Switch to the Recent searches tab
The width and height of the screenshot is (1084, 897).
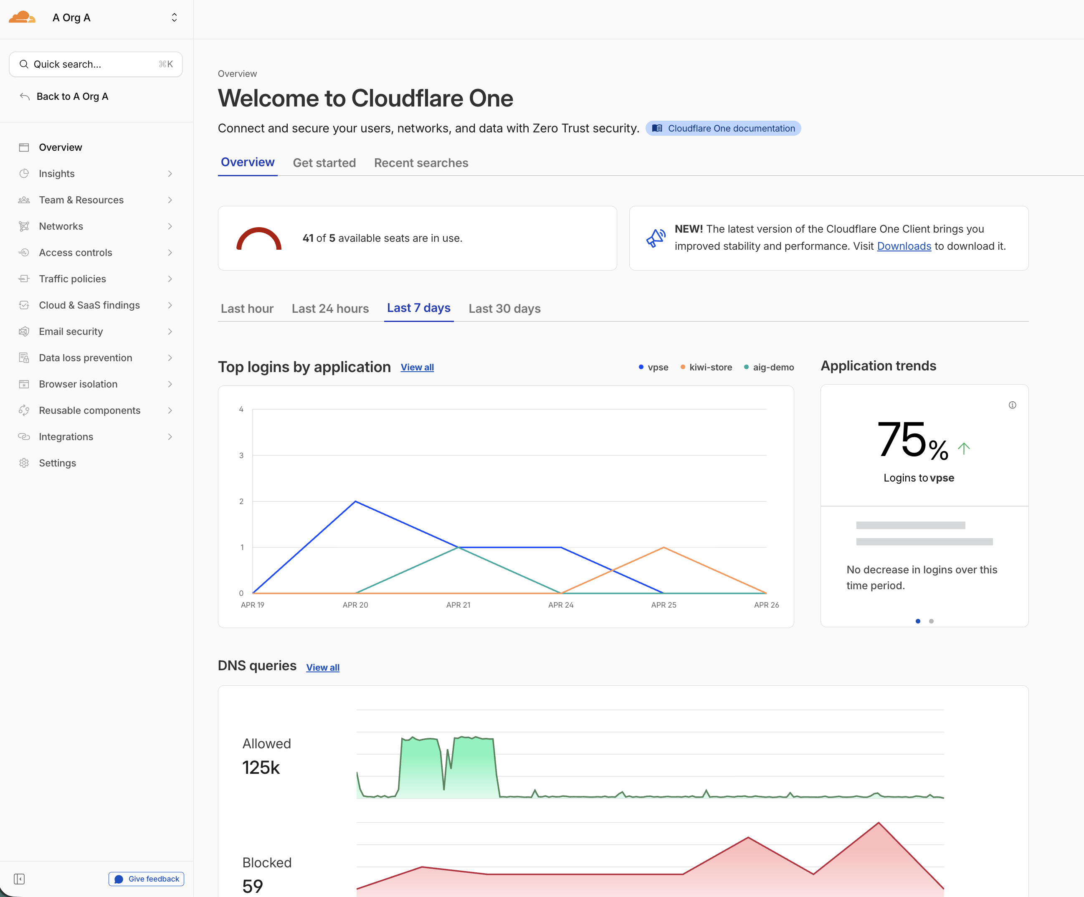pos(421,163)
